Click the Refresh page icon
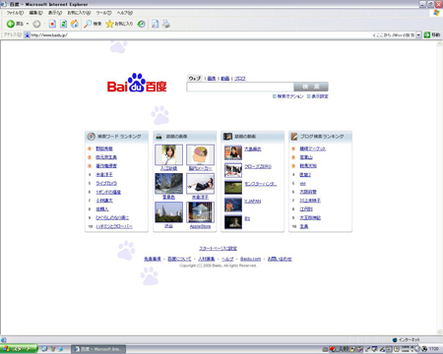 [x=64, y=24]
